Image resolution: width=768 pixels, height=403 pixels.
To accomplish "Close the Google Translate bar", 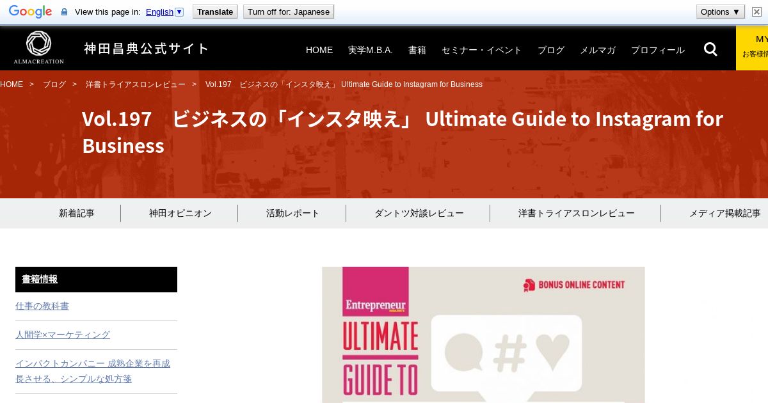I will (756, 12).
